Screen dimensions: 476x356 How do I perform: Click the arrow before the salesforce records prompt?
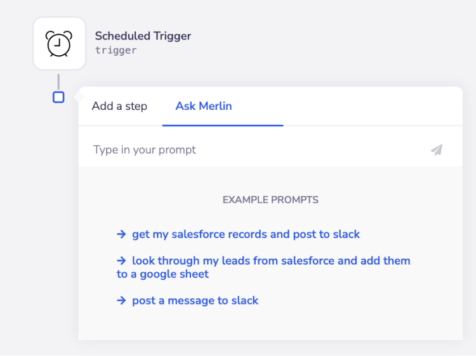[121, 234]
